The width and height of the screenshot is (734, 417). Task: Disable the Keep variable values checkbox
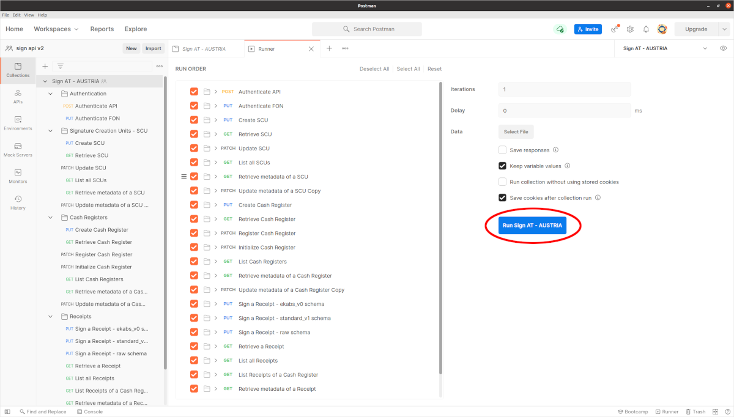coord(502,166)
